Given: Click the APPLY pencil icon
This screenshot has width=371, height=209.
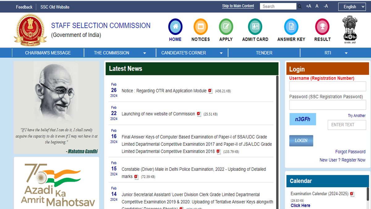Looking at the screenshot, I should (x=226, y=27).
